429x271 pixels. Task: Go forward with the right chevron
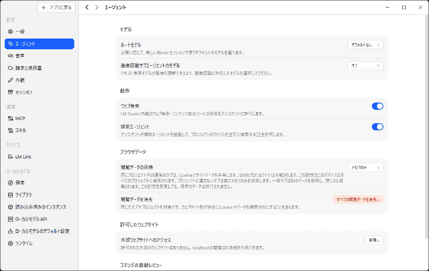click(97, 7)
